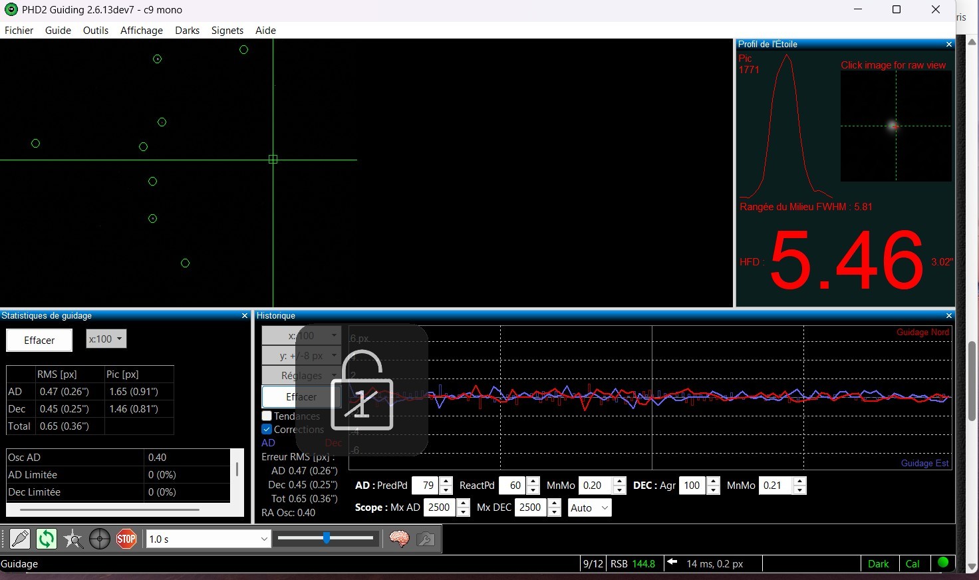This screenshot has height=580, width=979.
Task: Click the USB connect equipment icon
Action: tap(20, 539)
